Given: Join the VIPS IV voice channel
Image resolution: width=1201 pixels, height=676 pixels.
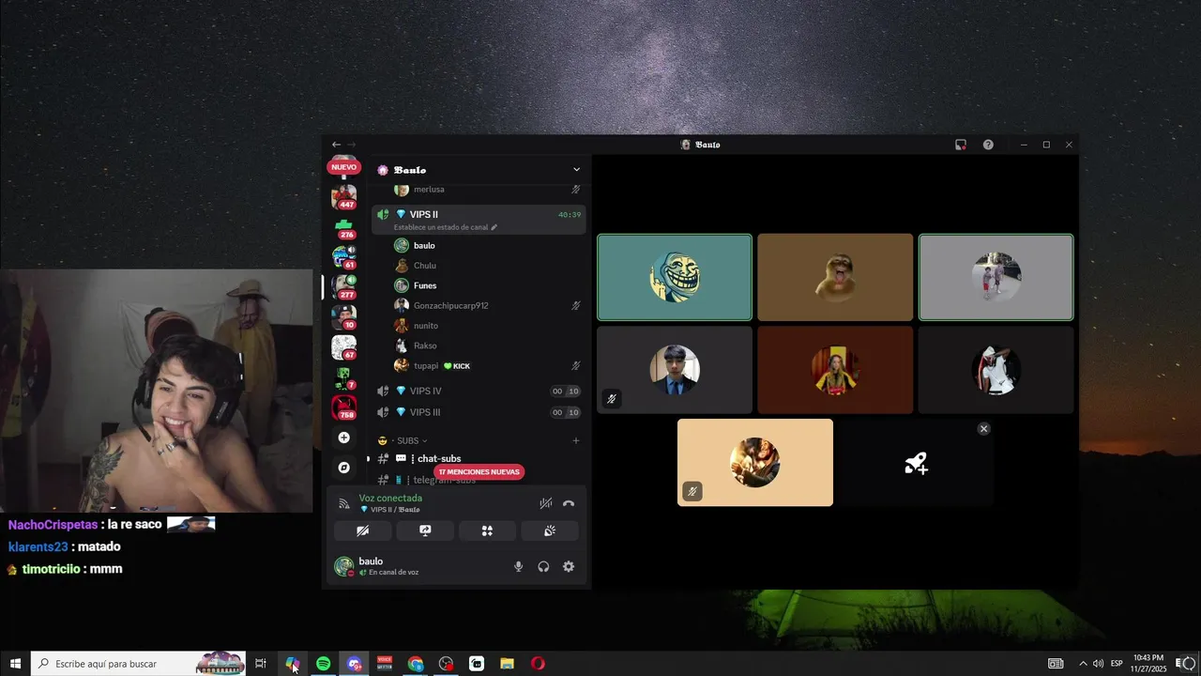Looking at the screenshot, I should [x=479, y=391].
